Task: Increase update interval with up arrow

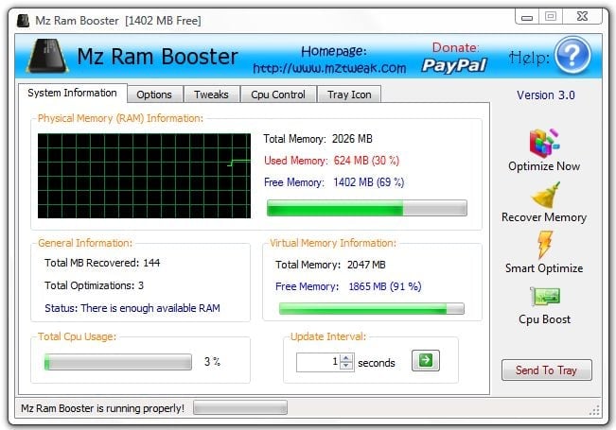Action: 345,358
